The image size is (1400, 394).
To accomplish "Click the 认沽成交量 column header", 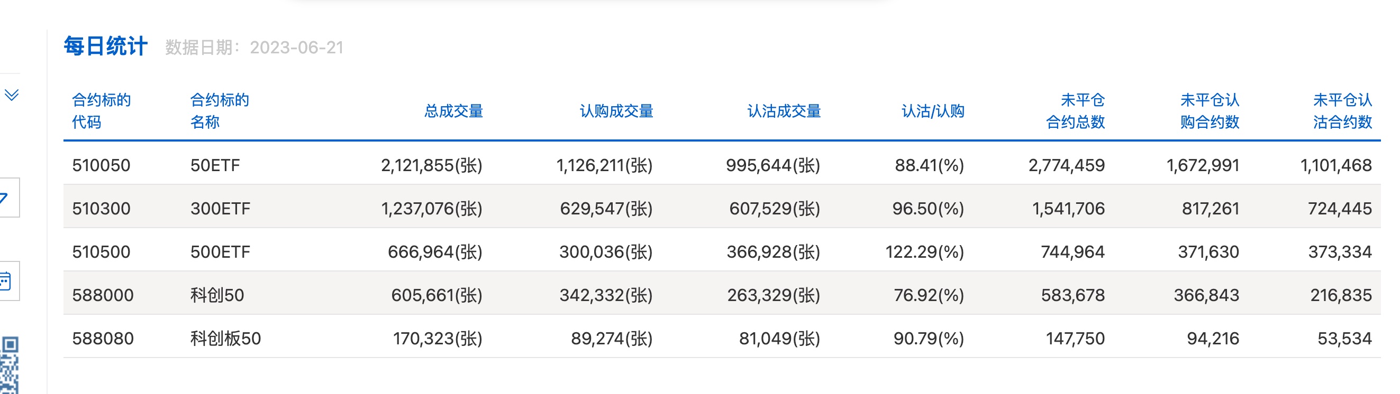I will [x=784, y=111].
